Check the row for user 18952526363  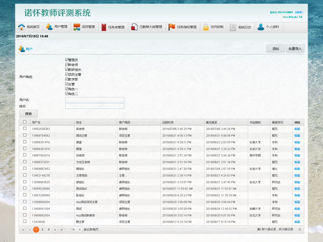(x=25, y=128)
